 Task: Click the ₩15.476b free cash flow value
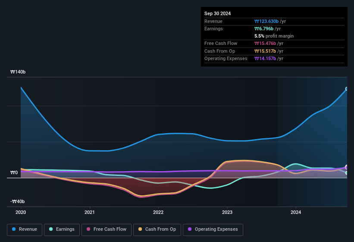(265, 43)
